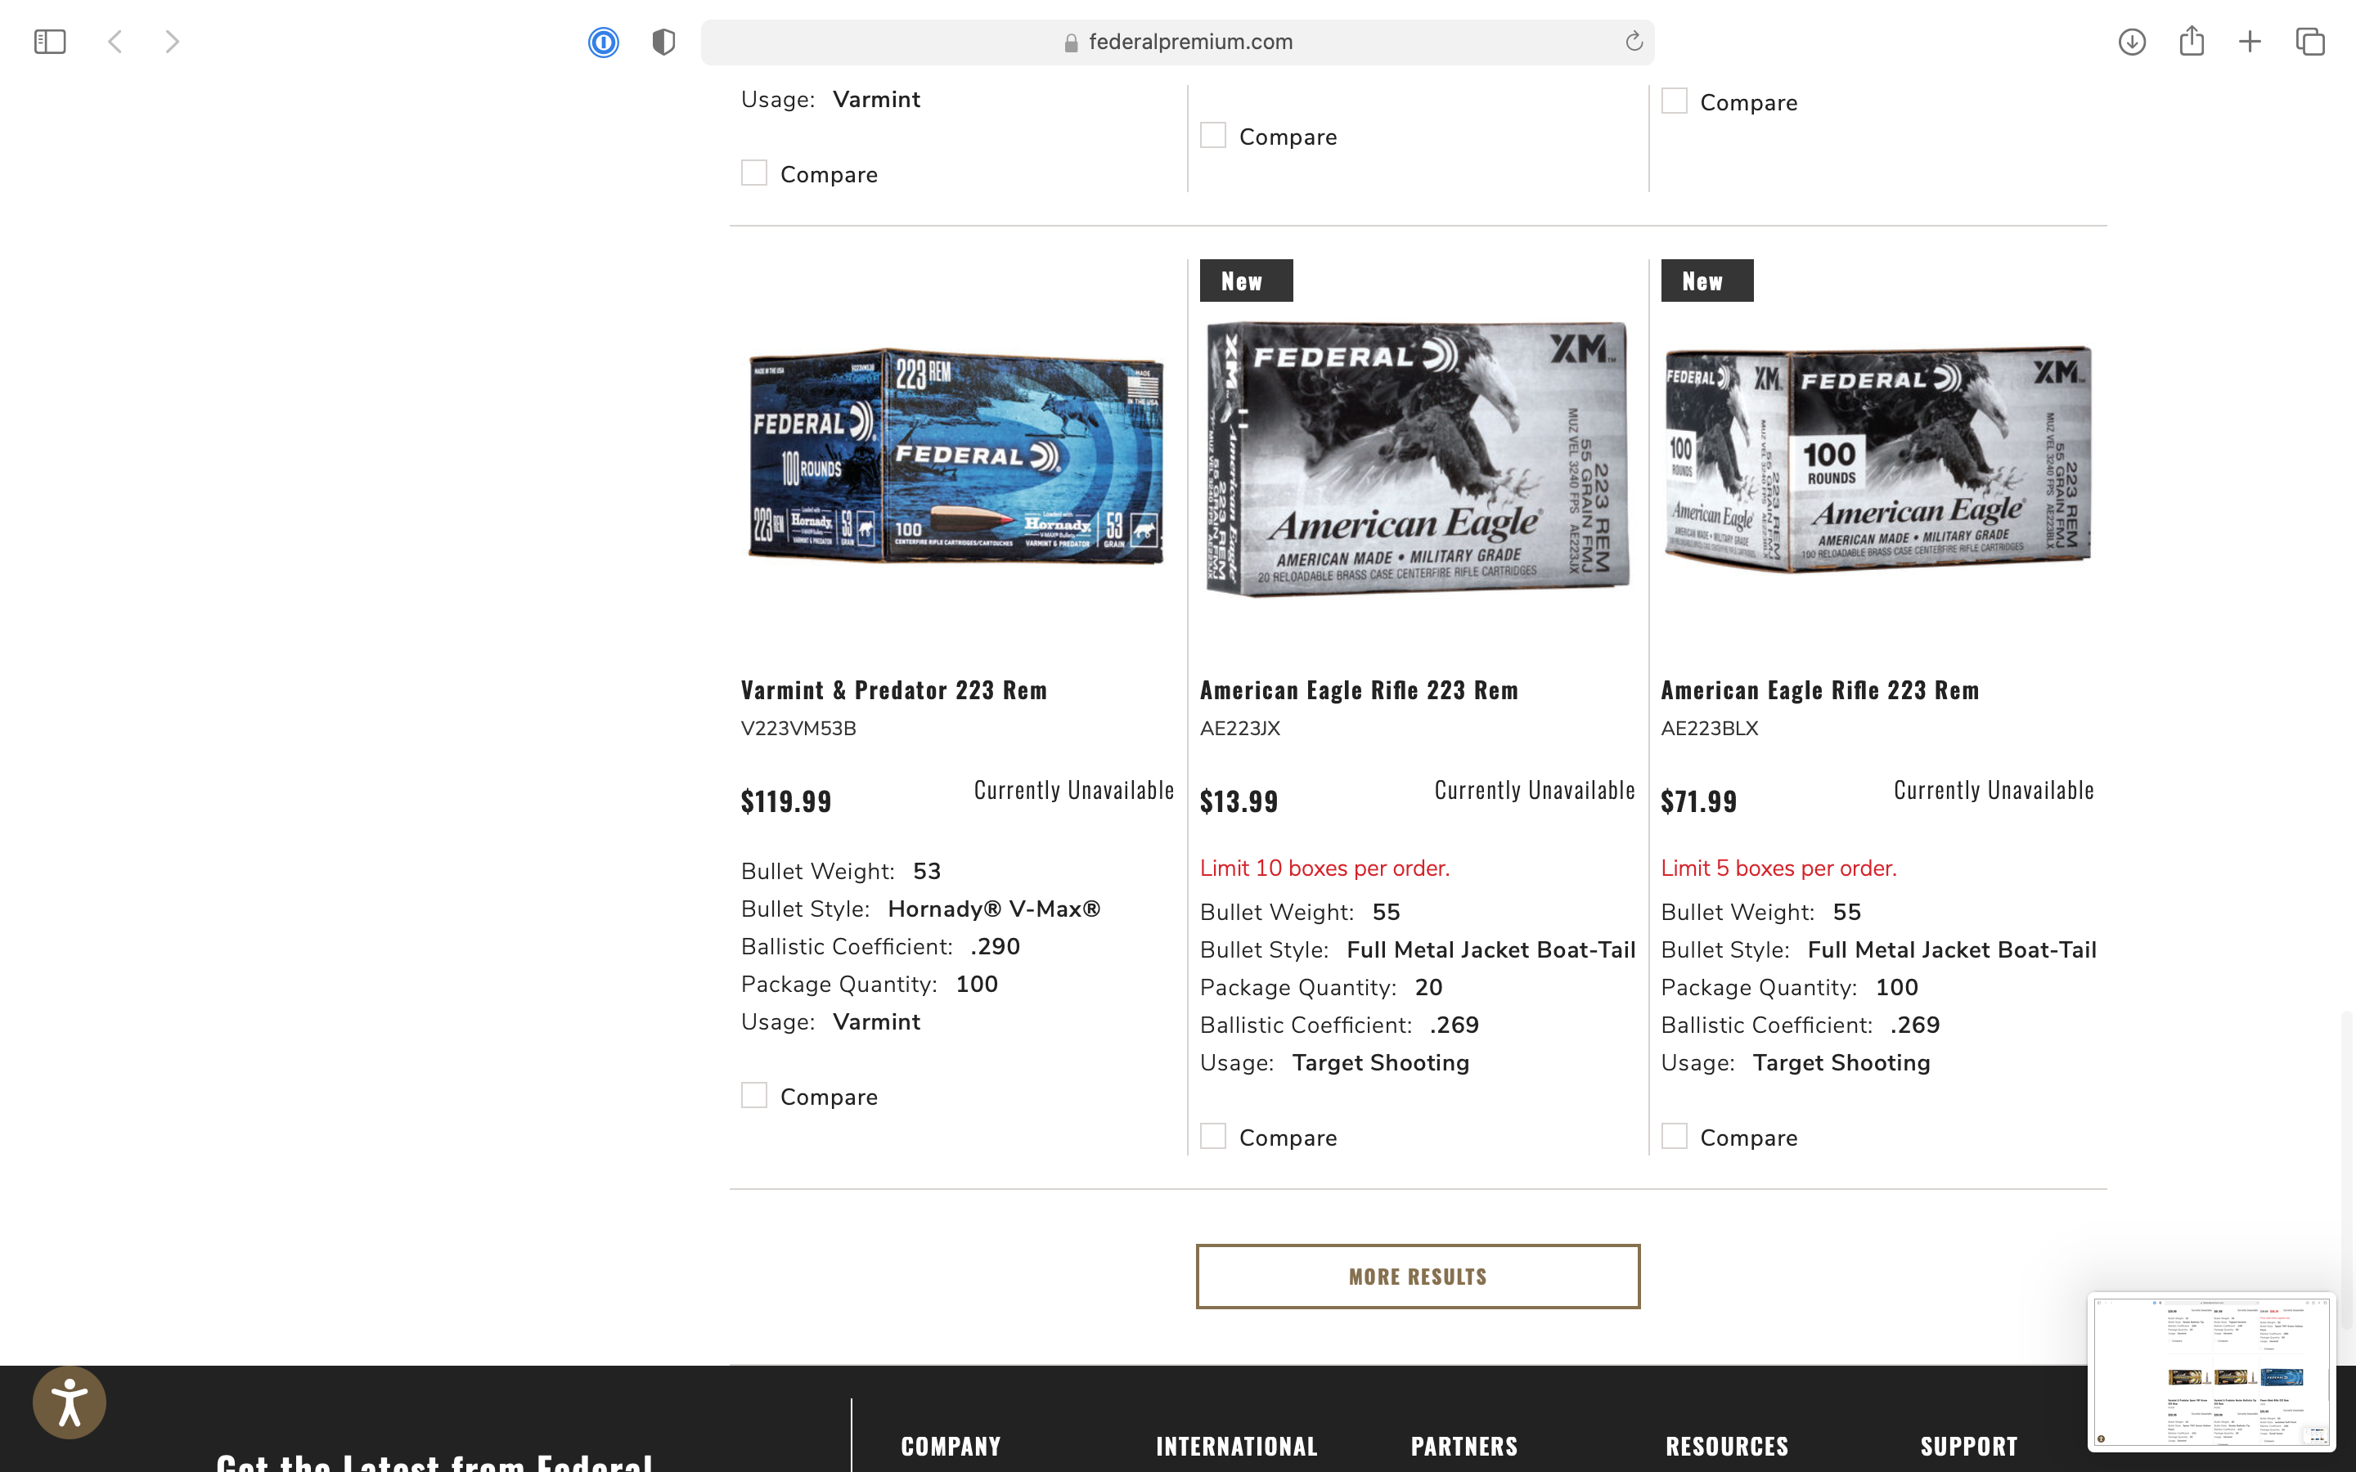Tick the Compare box under Usage: Varmint at top
Screen dimensions: 2356x1472
point(753,173)
